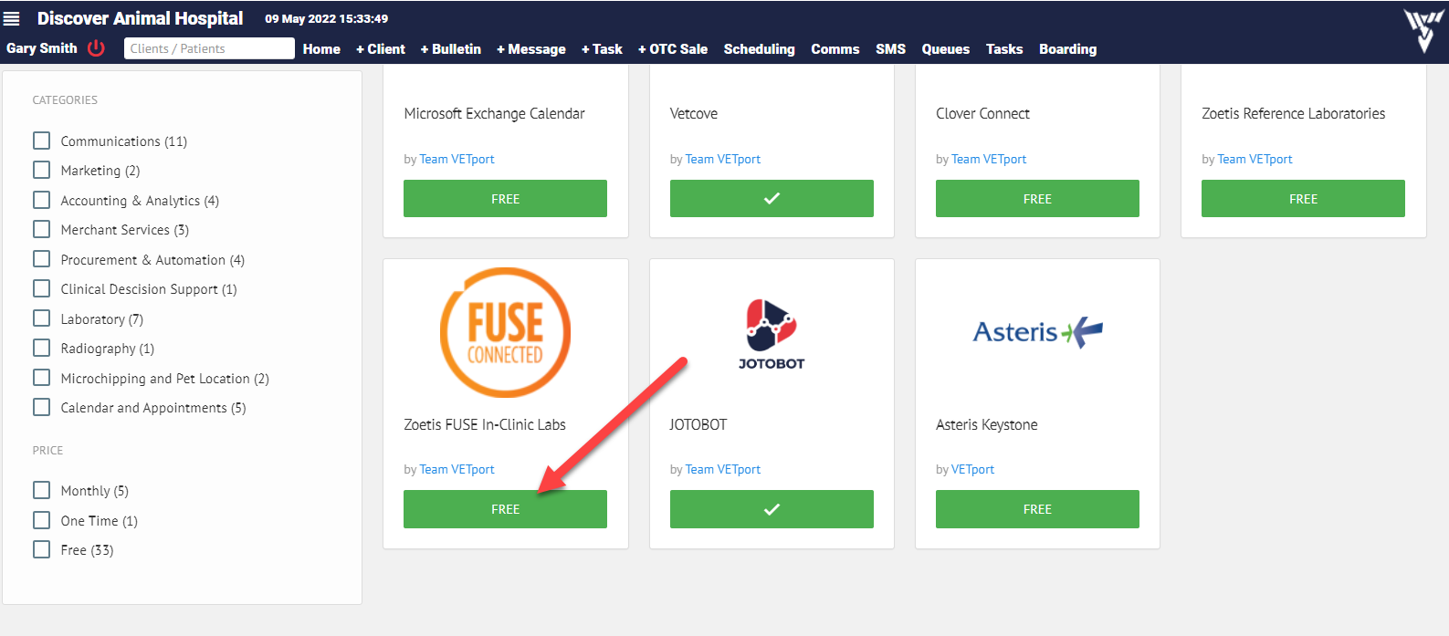This screenshot has width=1449, height=636.
Task: Toggle Accounting & Analytics (4) checkbox
Action: [x=41, y=200]
